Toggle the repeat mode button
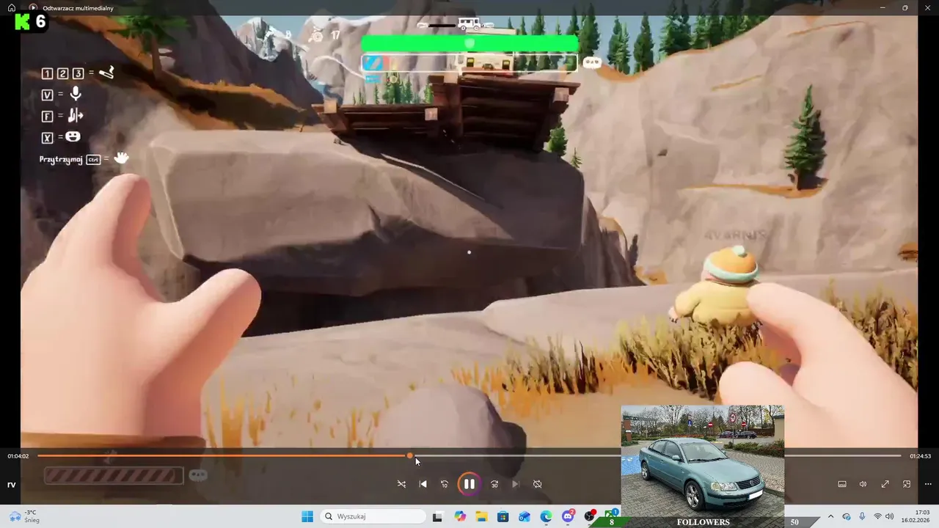 tap(537, 484)
